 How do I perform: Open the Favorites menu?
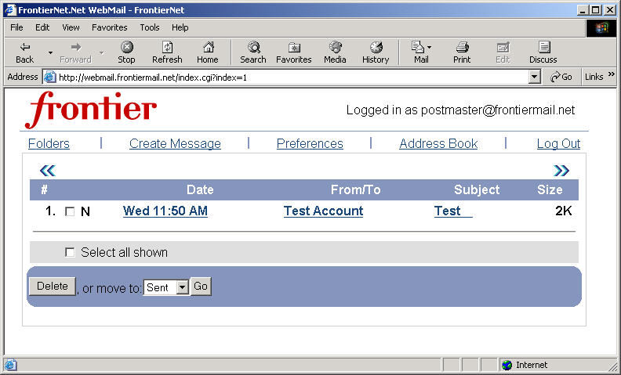(x=110, y=27)
